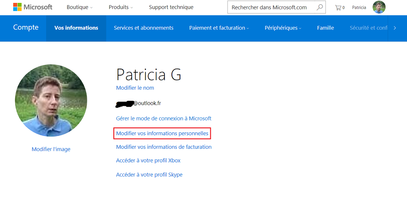Open Accéder à votre profil Skype link

[x=149, y=175]
